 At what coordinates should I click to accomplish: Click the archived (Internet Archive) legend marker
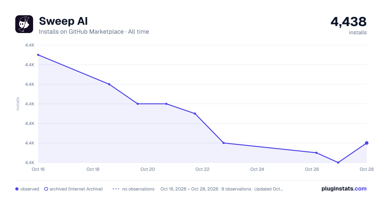tap(46, 189)
